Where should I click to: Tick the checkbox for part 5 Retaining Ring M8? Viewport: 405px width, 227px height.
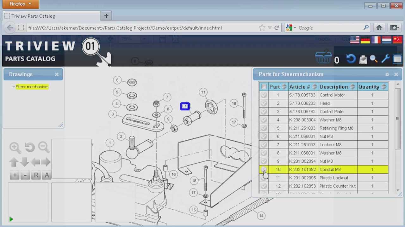tap(264, 128)
